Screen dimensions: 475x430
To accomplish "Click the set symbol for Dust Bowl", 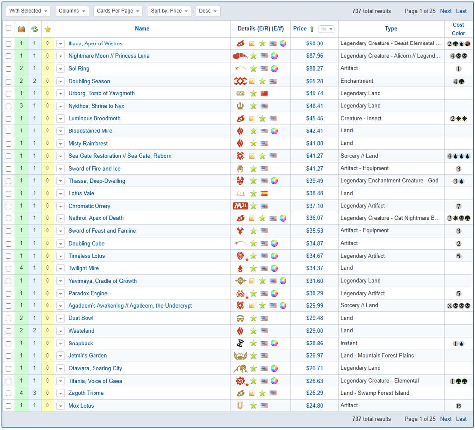I will [240, 318].
